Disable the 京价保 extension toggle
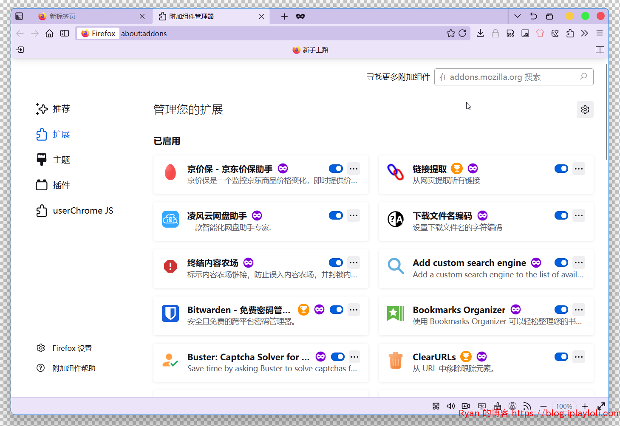Image resolution: width=620 pixels, height=426 pixels. coord(336,169)
